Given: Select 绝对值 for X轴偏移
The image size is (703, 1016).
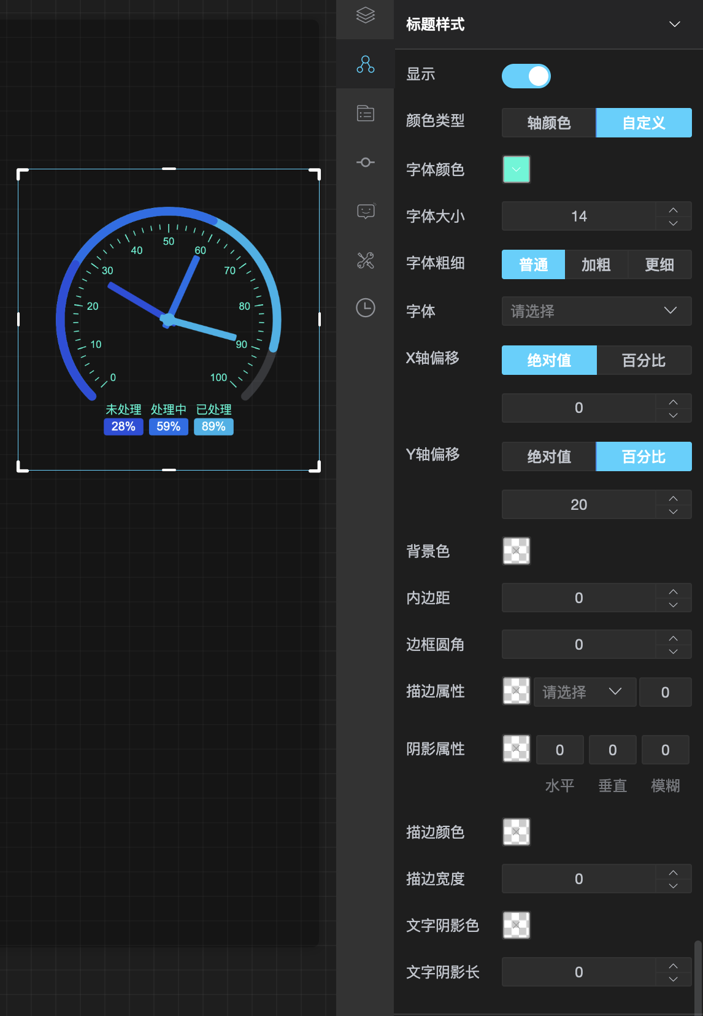Looking at the screenshot, I should pos(549,360).
